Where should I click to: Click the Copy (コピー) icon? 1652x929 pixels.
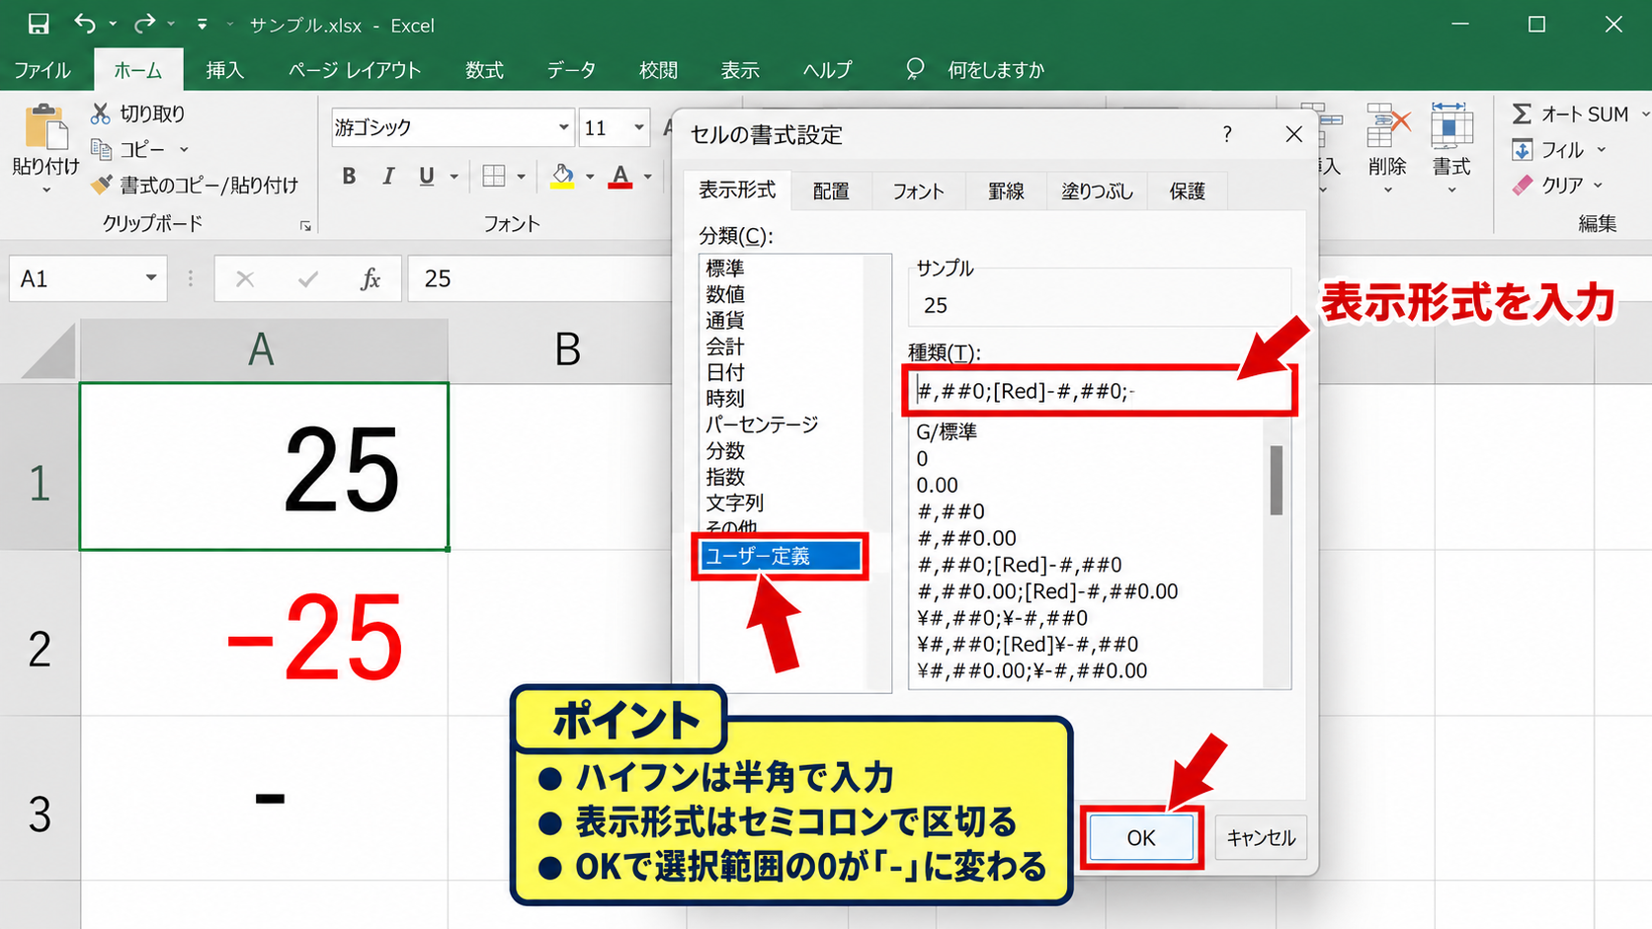pos(101,149)
